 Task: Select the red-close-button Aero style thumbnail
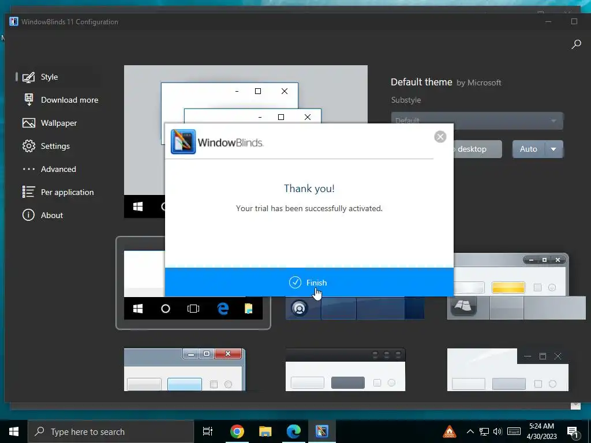point(184,370)
